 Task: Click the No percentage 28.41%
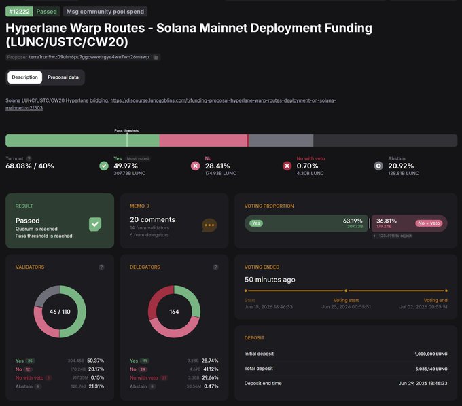[x=217, y=166]
